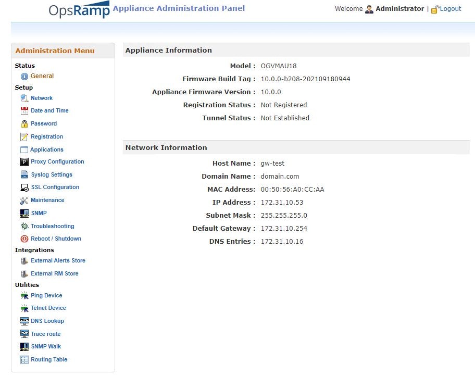Viewport: 475px width, 376px height.
Task: Open the Registration page link
Action: pyautogui.click(x=47, y=136)
